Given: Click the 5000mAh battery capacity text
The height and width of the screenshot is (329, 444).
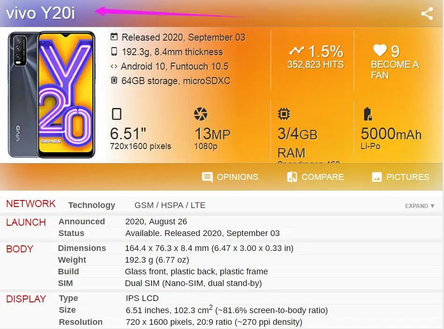Looking at the screenshot, I should 391,134.
